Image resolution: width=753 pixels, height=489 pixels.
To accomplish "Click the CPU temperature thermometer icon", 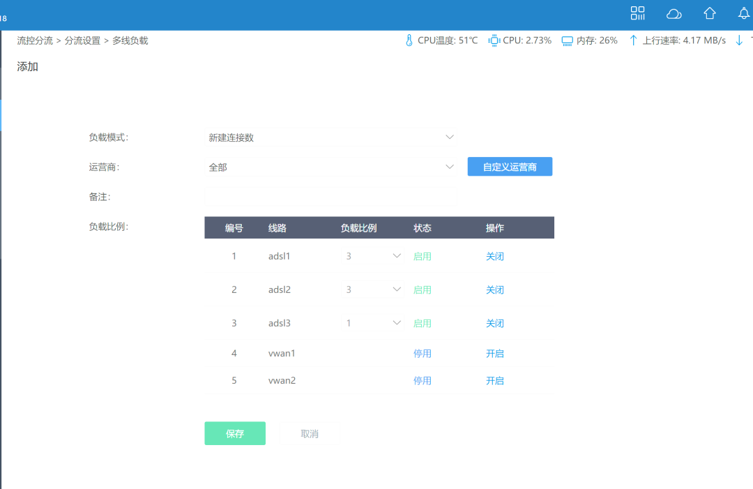I will 409,40.
